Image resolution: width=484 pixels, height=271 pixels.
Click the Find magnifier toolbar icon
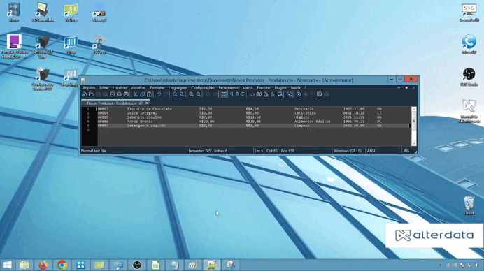[175, 94]
